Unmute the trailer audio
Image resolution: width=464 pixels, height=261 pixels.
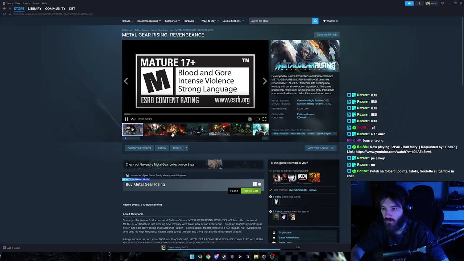(x=133, y=119)
